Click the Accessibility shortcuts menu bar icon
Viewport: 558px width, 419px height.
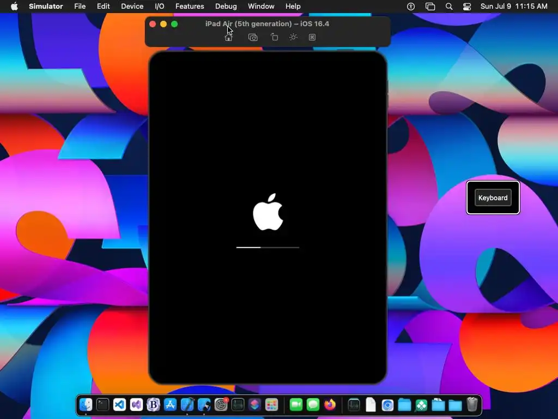(411, 7)
